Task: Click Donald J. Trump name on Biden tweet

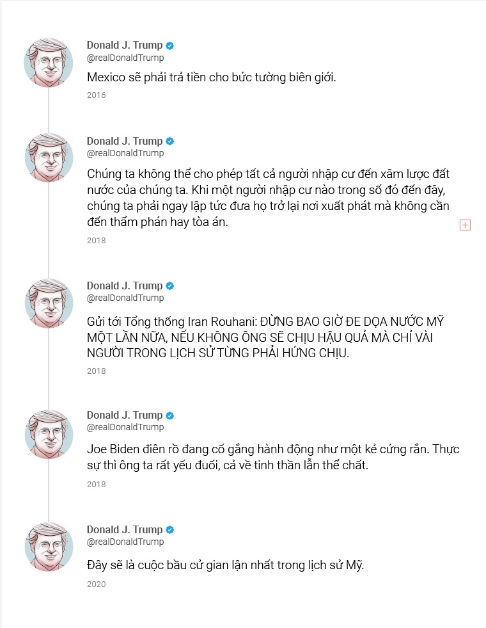Action: pyautogui.click(x=125, y=415)
